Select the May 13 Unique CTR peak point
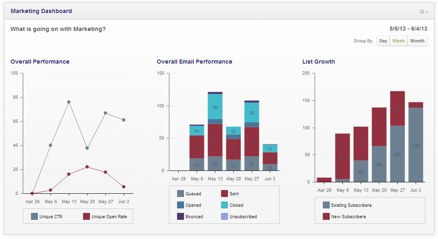 click(x=69, y=102)
